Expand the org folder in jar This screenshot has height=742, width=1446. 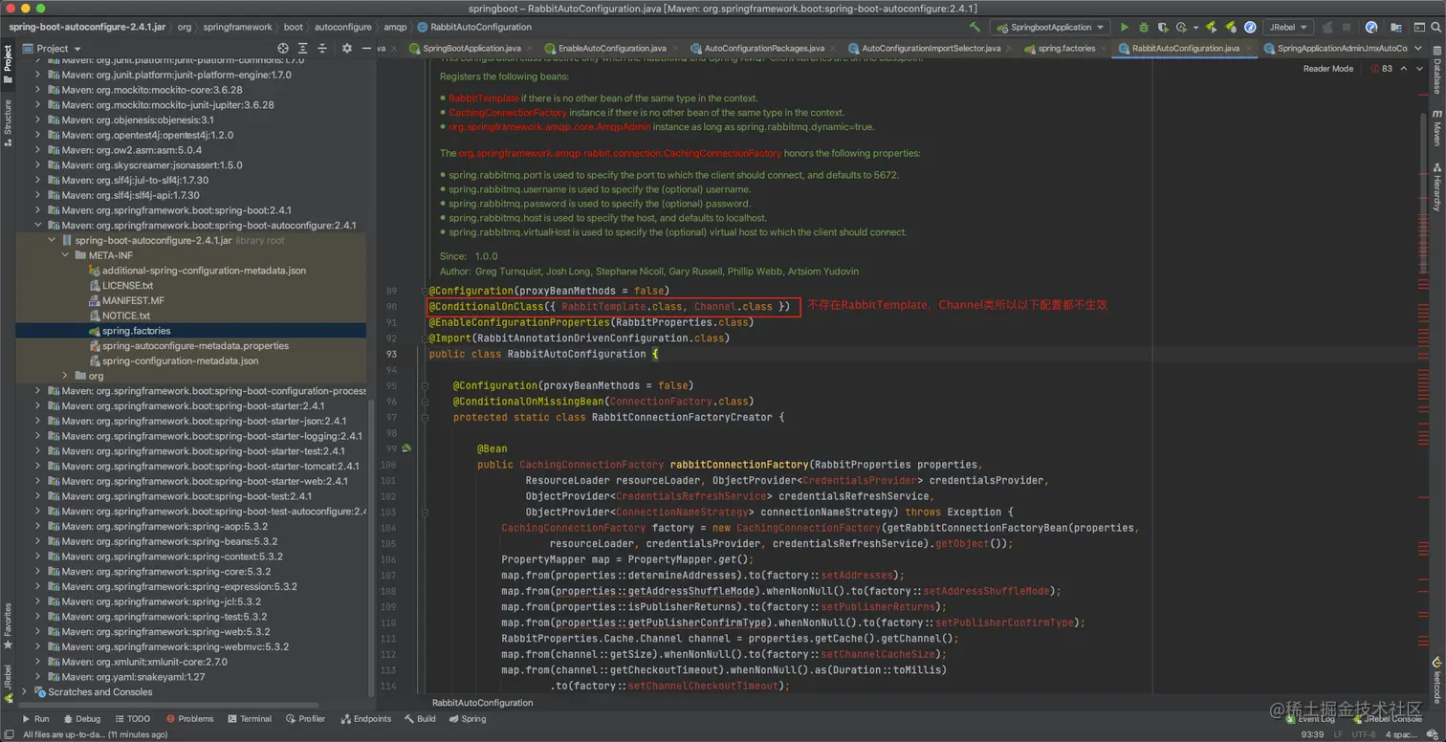click(66, 376)
